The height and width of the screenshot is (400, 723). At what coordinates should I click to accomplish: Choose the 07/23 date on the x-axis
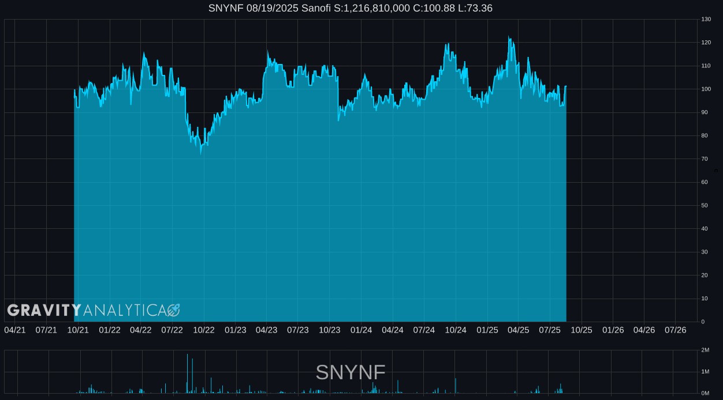[298, 330]
